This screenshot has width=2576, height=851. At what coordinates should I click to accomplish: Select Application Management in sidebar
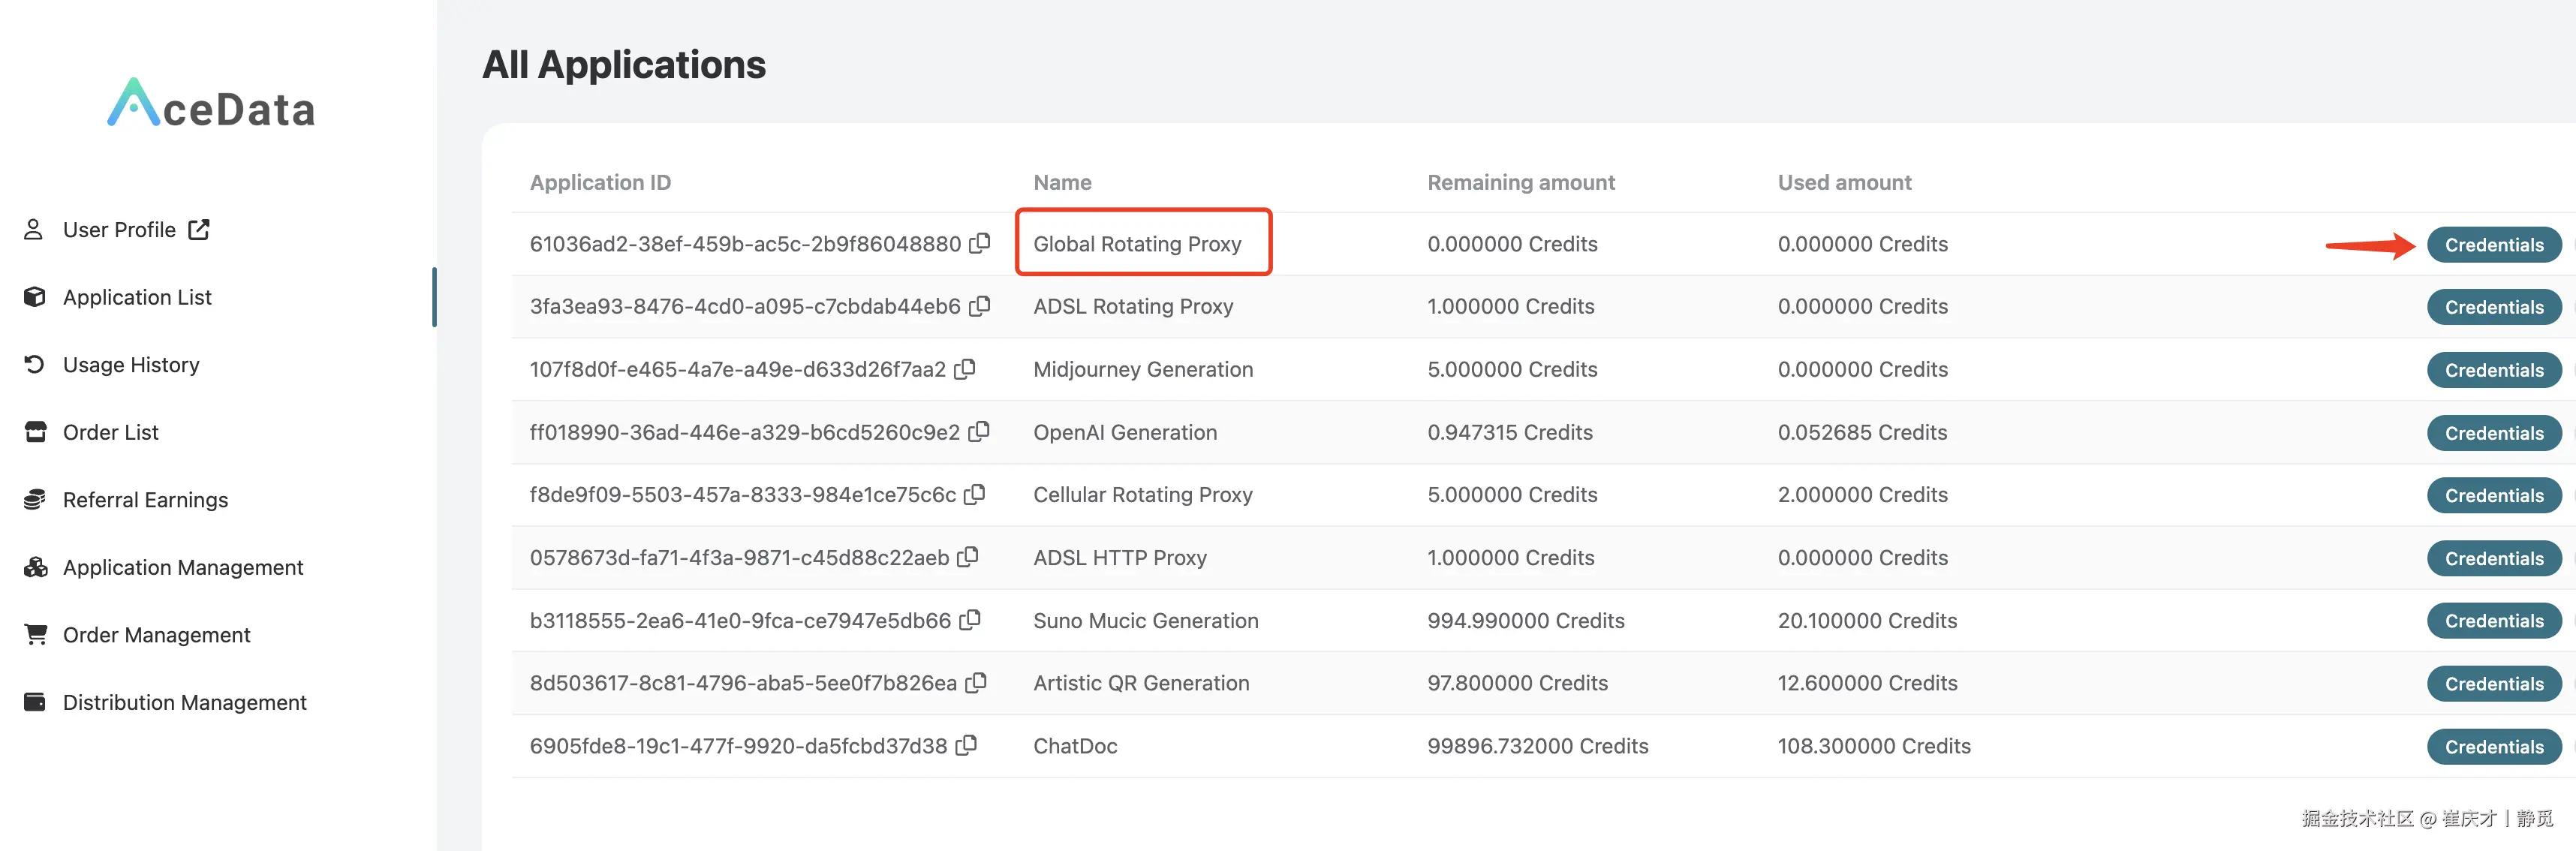pyautogui.click(x=182, y=567)
